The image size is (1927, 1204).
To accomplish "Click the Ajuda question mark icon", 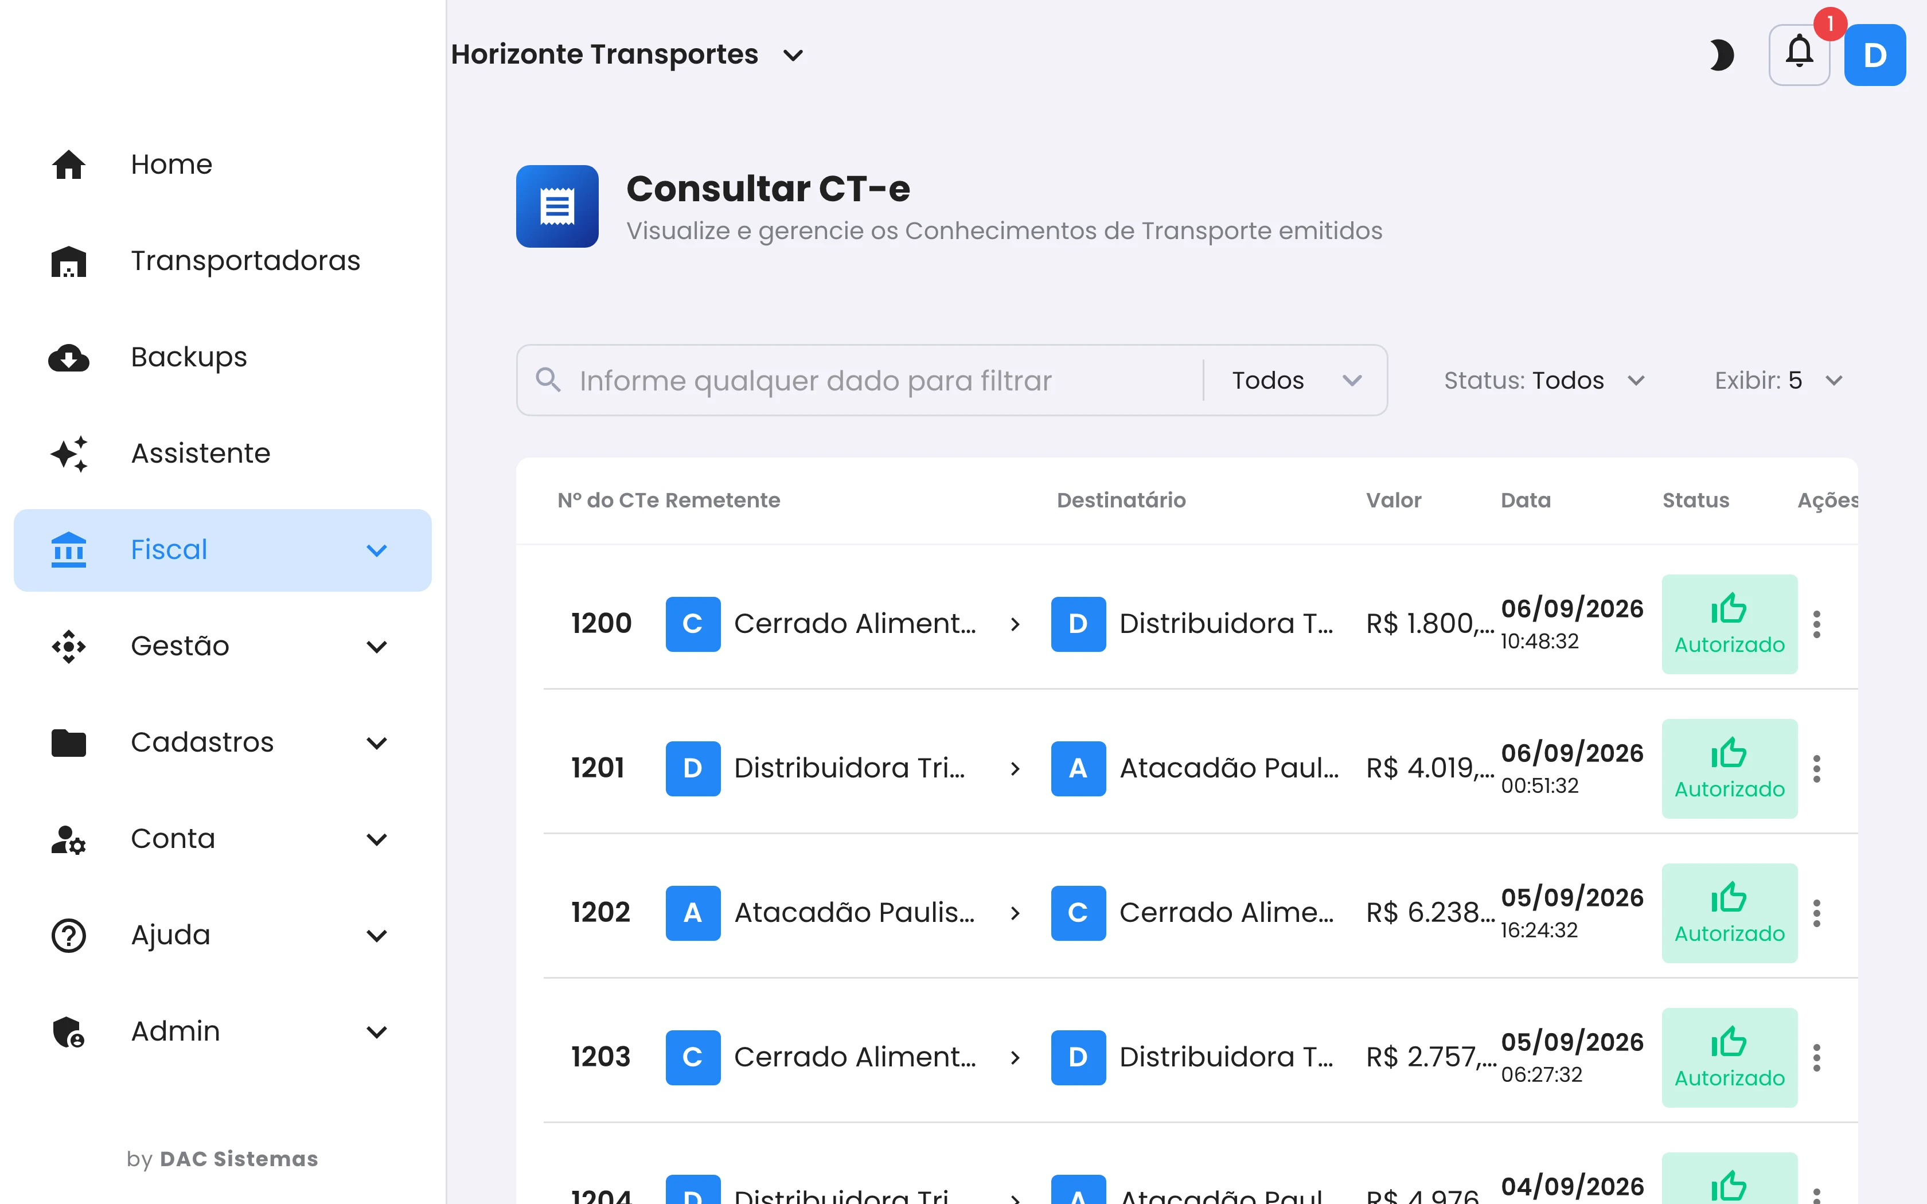I will (68, 936).
